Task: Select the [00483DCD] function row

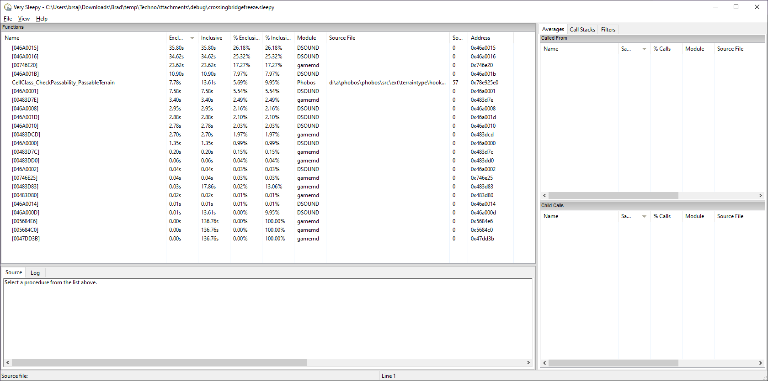Action: pos(268,135)
